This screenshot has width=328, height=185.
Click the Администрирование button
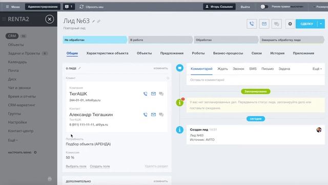[x=43, y=7]
